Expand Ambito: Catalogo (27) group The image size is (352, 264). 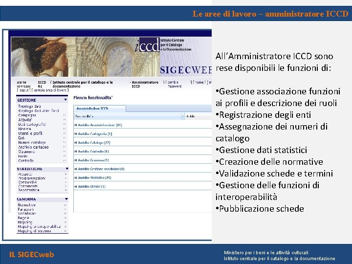point(76,143)
